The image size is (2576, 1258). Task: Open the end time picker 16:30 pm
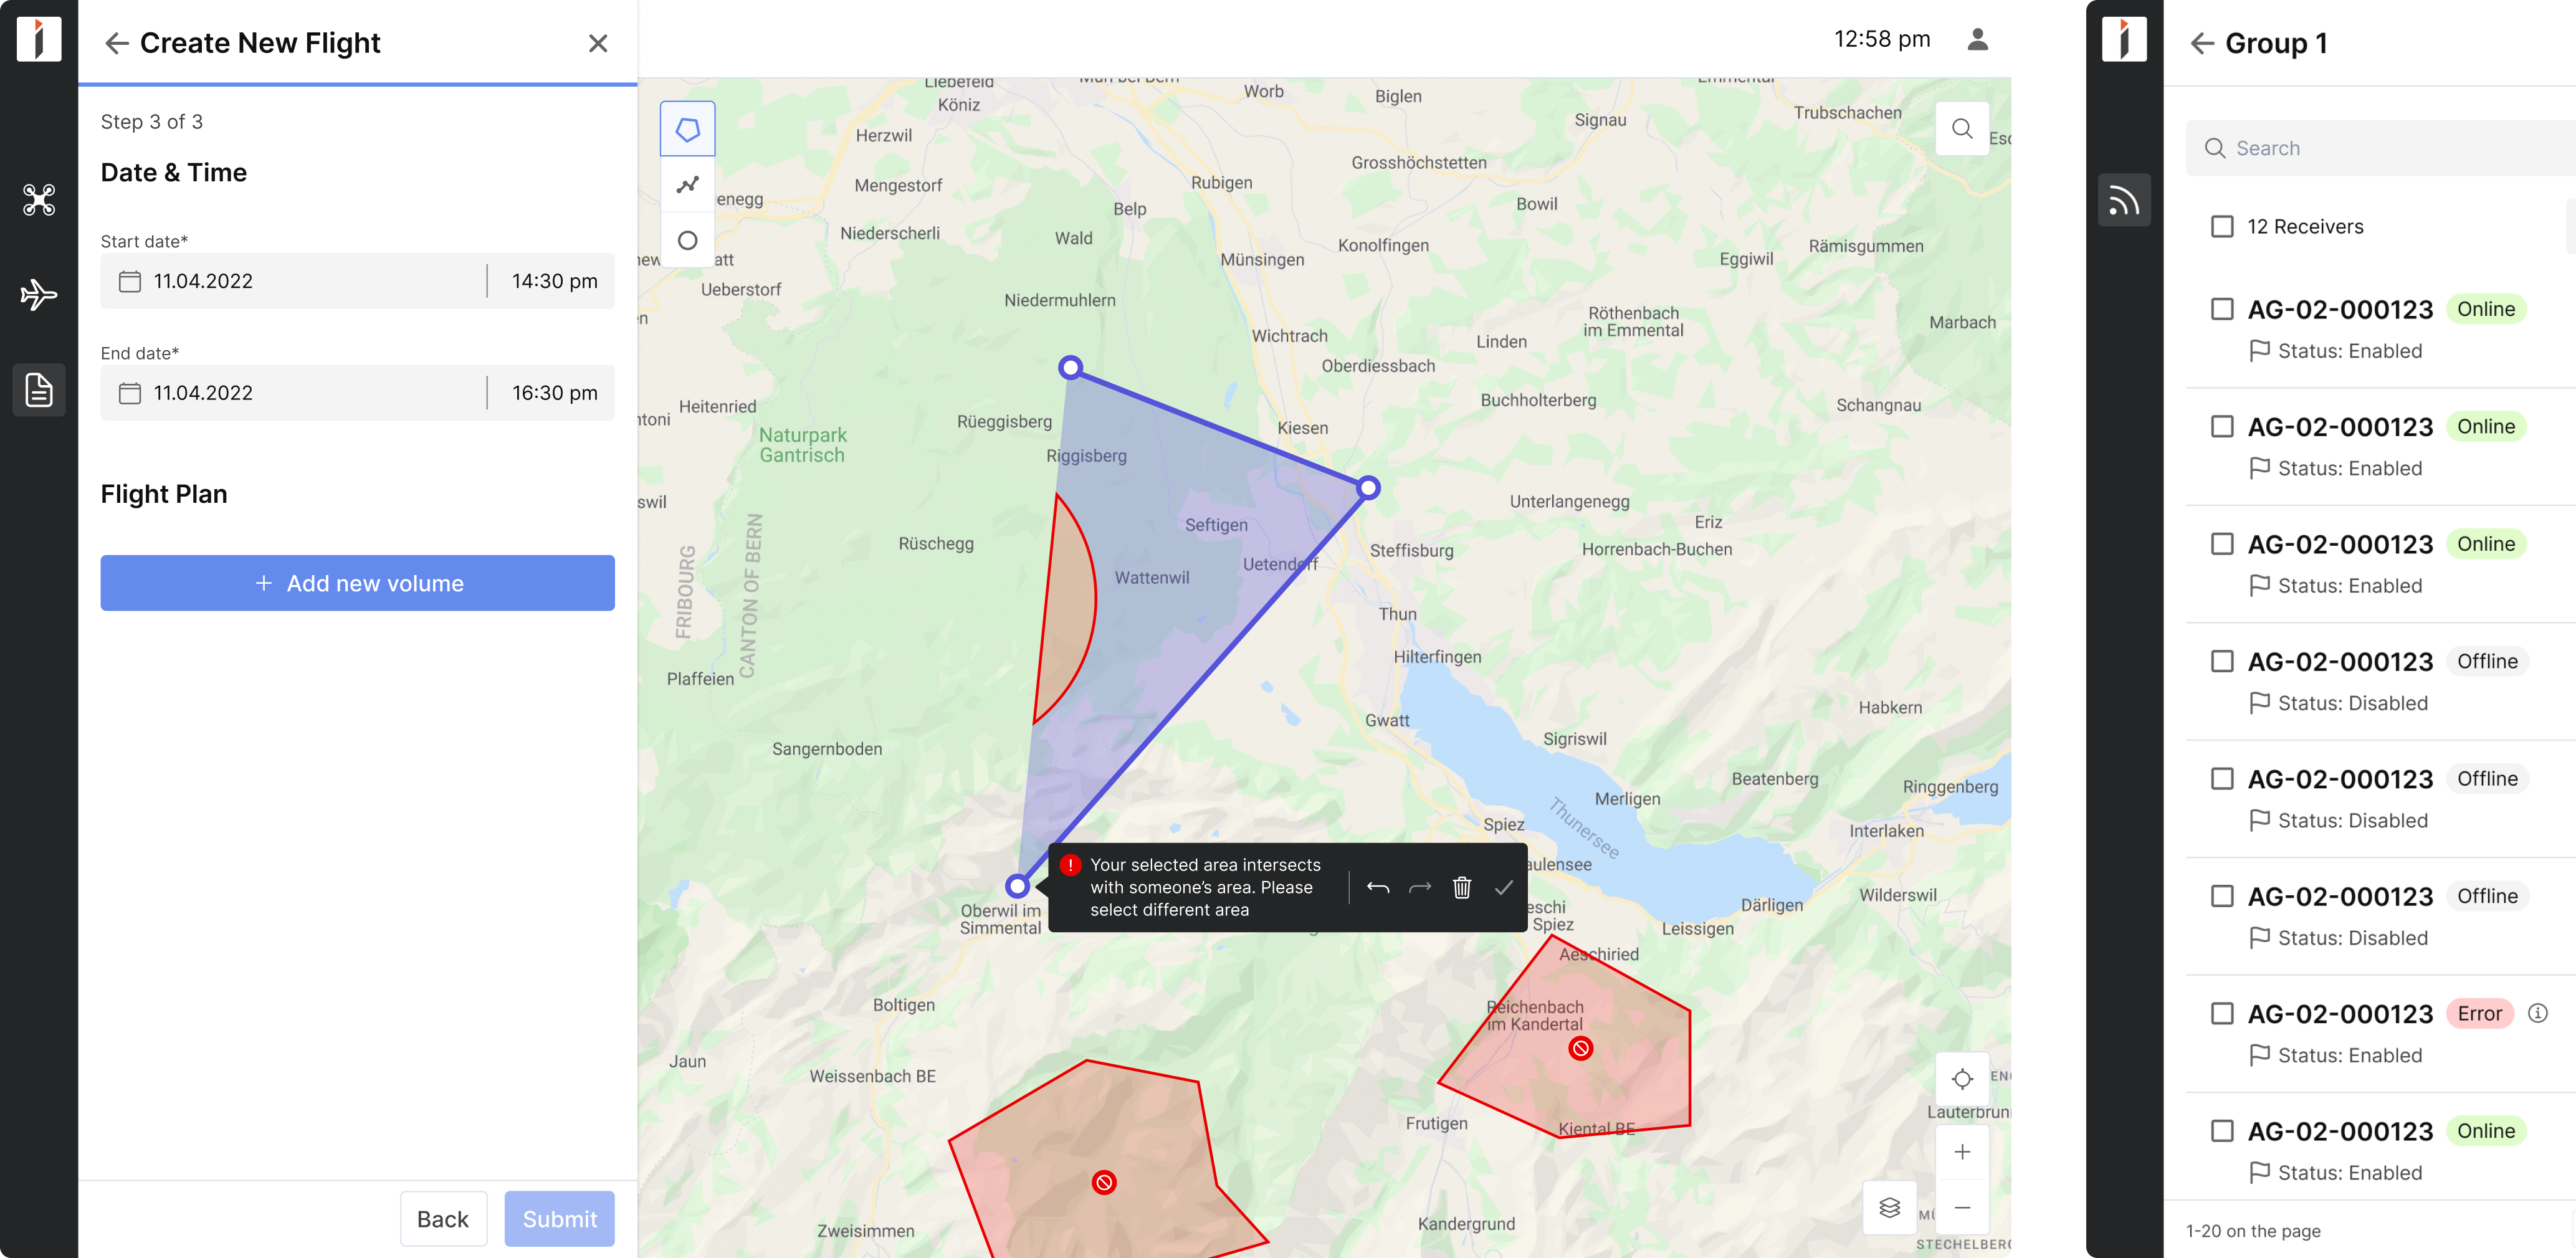[554, 393]
